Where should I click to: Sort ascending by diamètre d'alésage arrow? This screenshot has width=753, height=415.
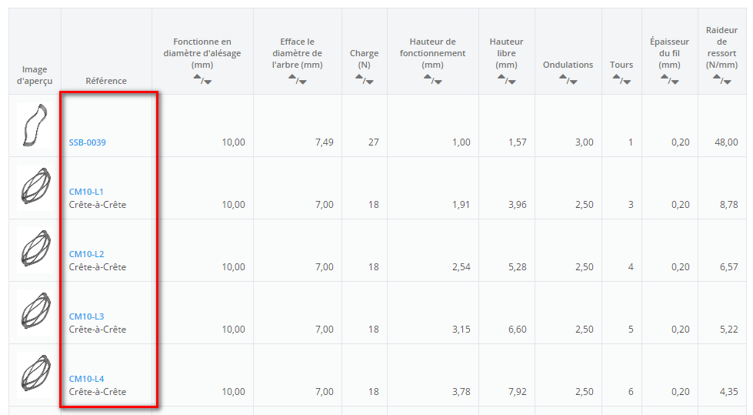(198, 77)
